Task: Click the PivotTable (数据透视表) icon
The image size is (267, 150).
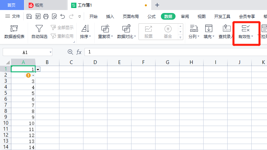Action: [x=14, y=29]
